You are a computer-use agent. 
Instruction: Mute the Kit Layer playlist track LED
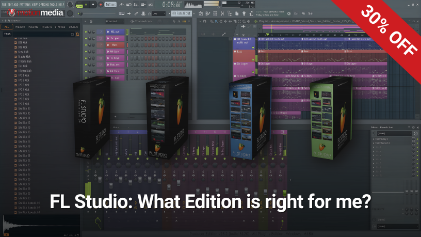pyautogui.click(x=253, y=72)
